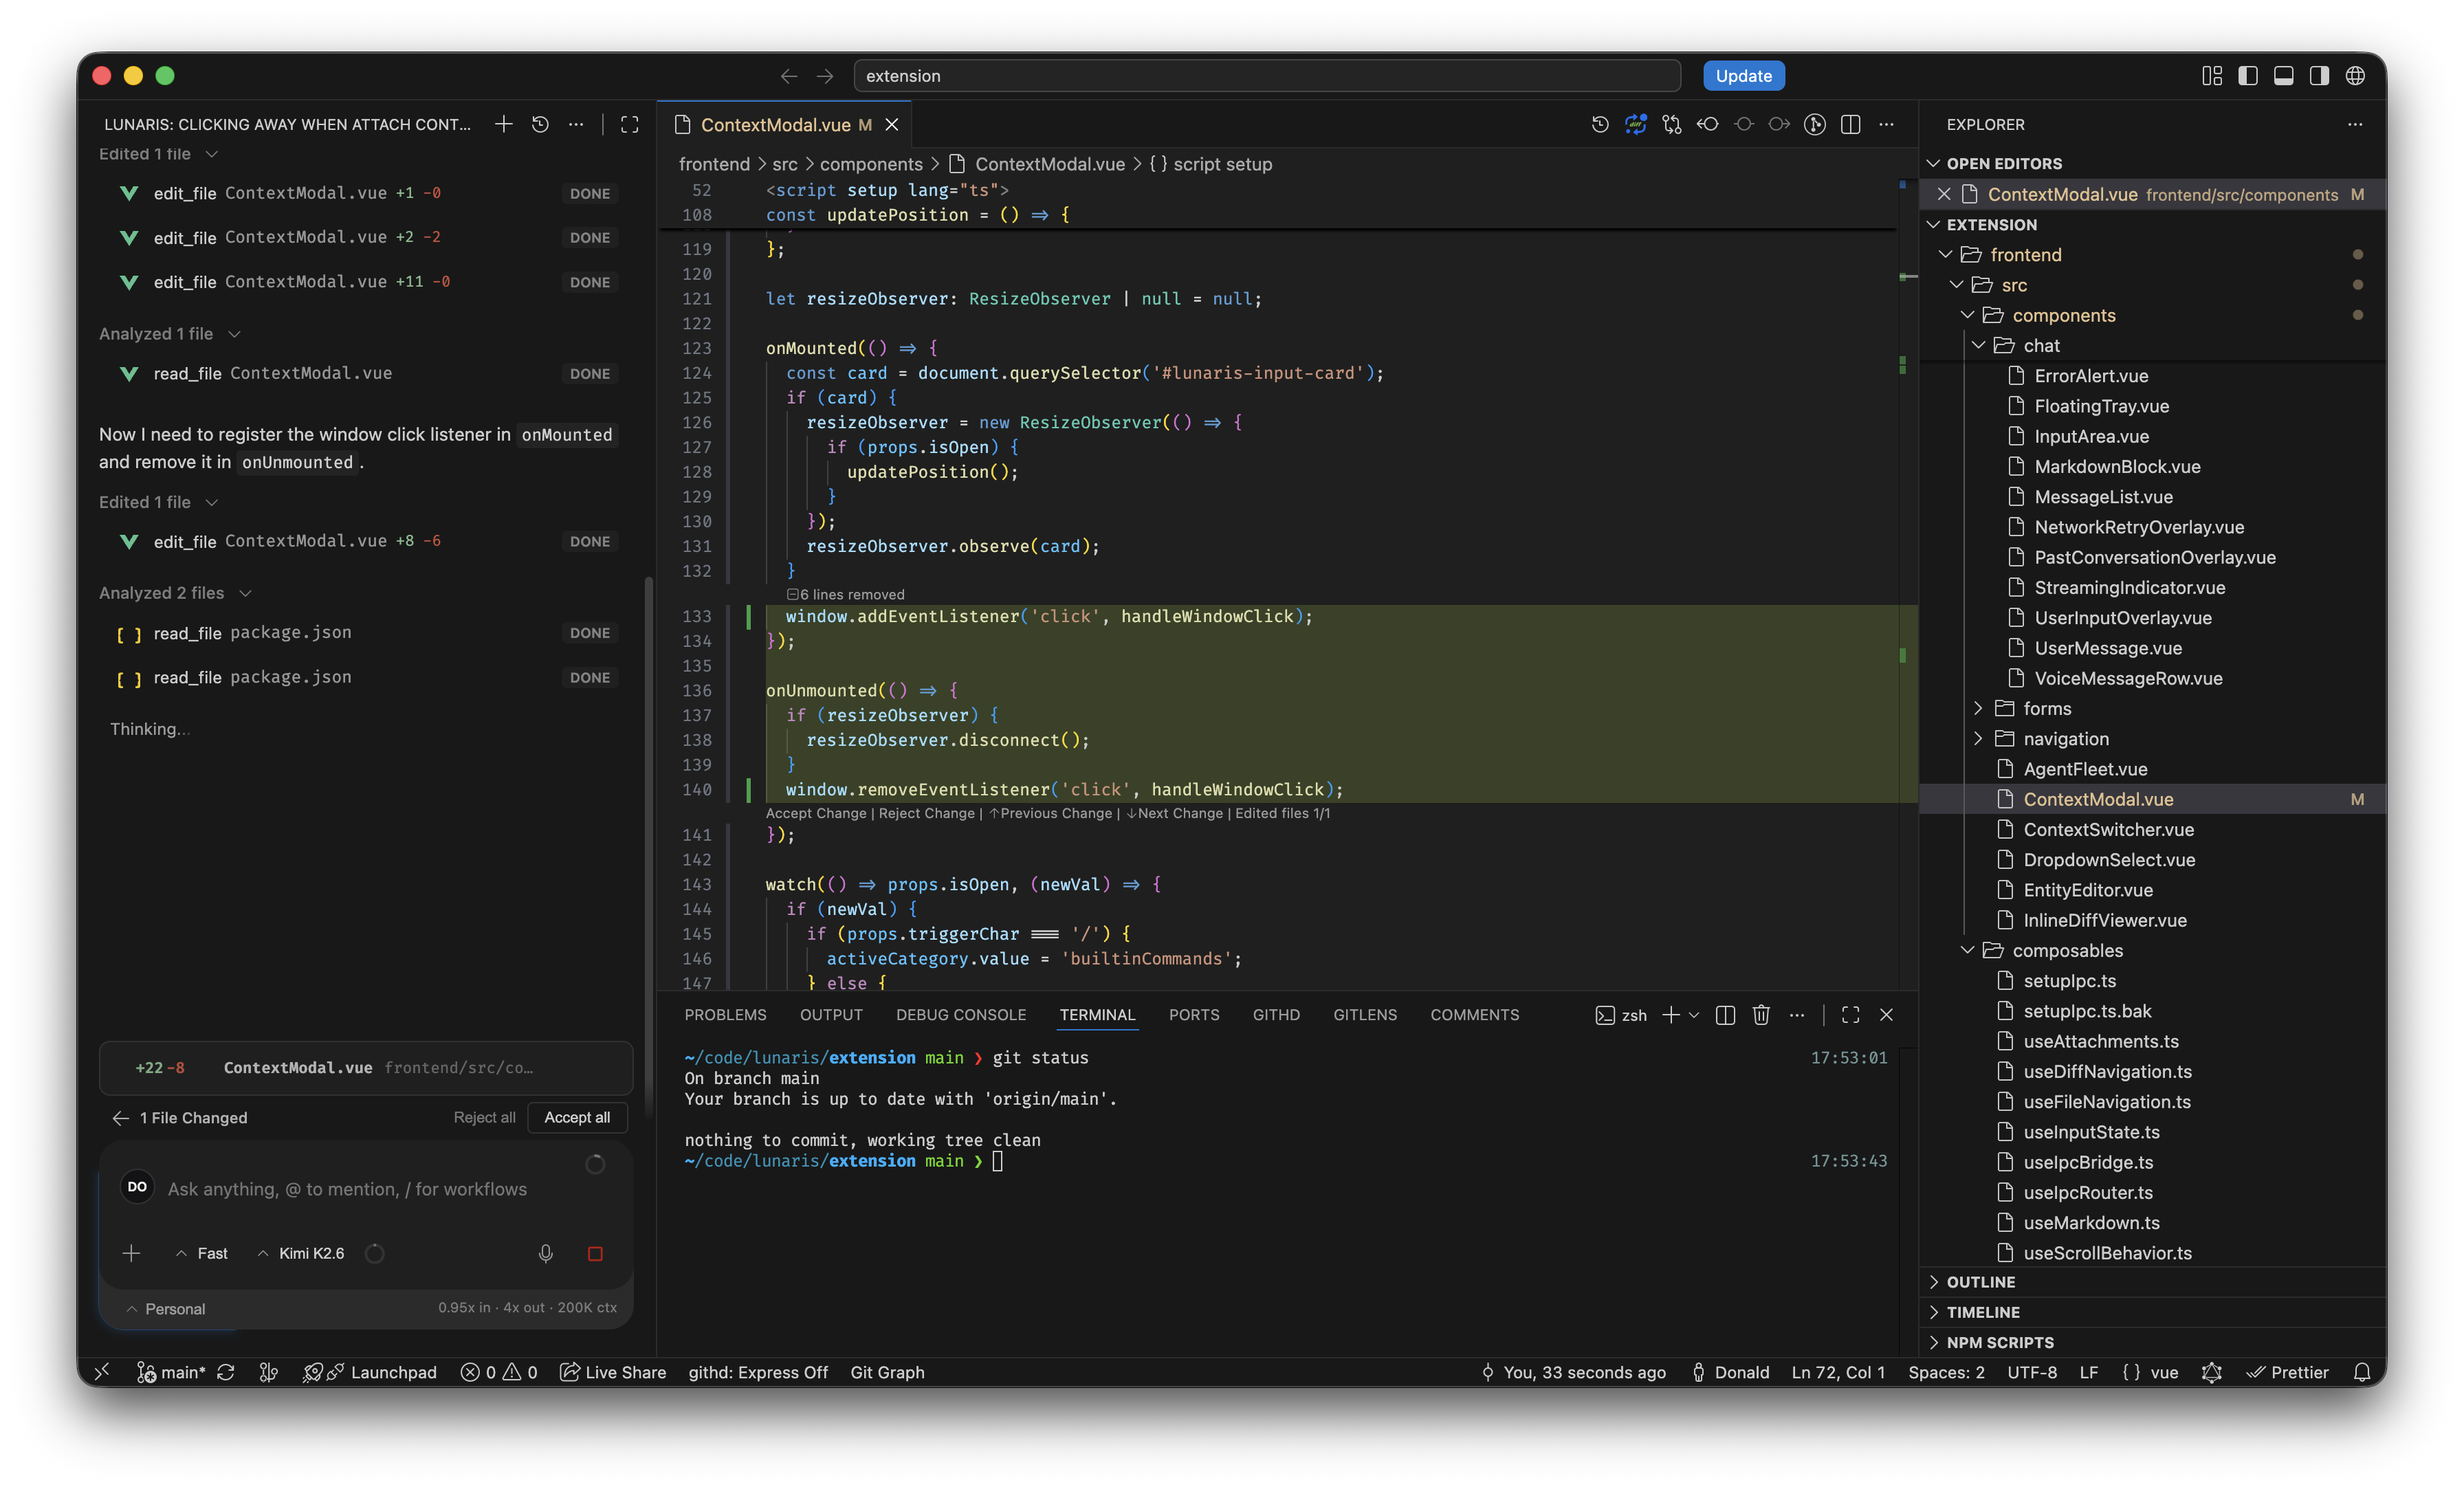Synchronize changes icon in status bar

[x=227, y=1372]
